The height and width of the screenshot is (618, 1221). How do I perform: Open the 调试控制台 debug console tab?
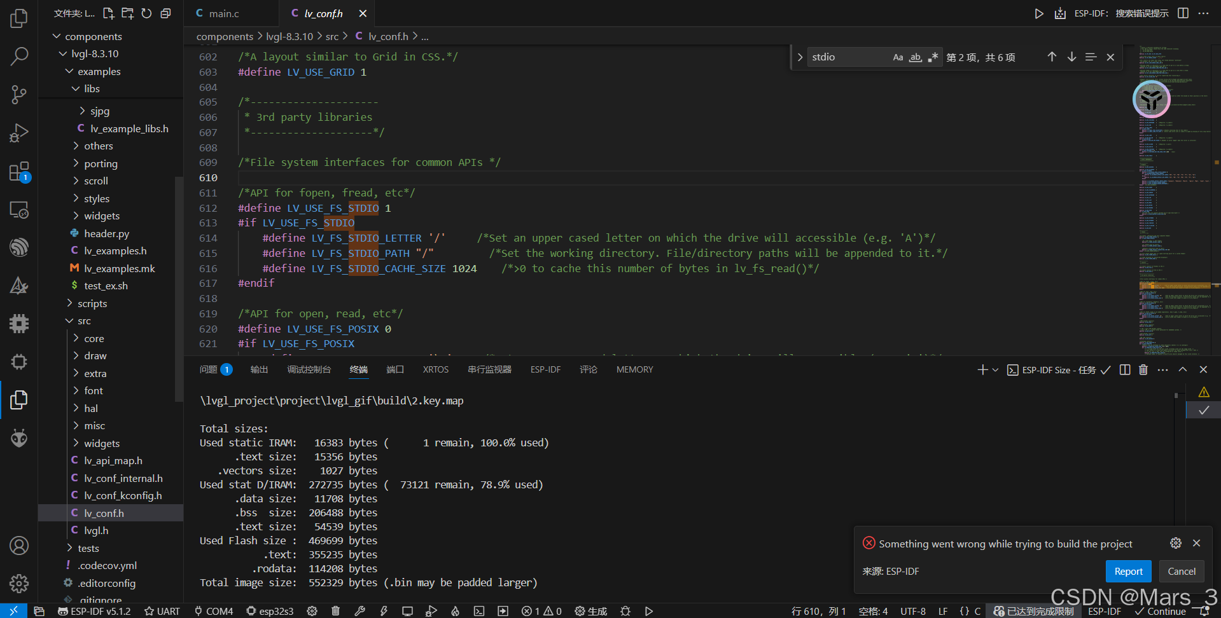click(x=309, y=369)
